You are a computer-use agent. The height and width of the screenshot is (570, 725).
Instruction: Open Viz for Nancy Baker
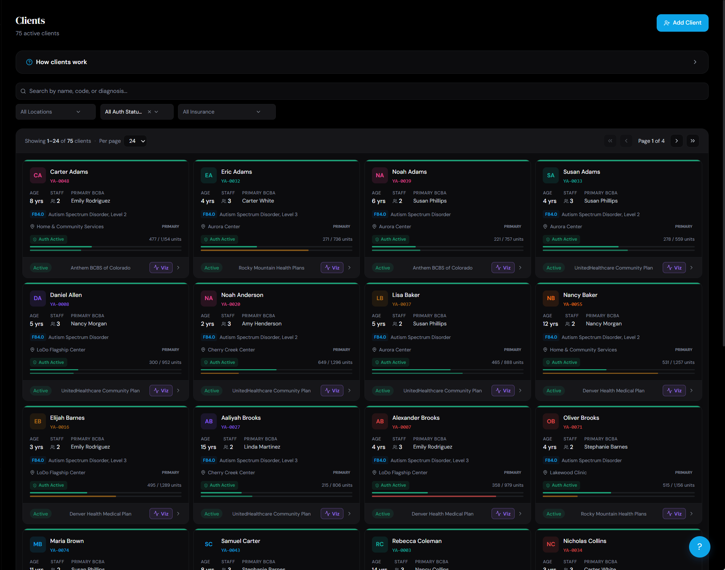pos(674,391)
